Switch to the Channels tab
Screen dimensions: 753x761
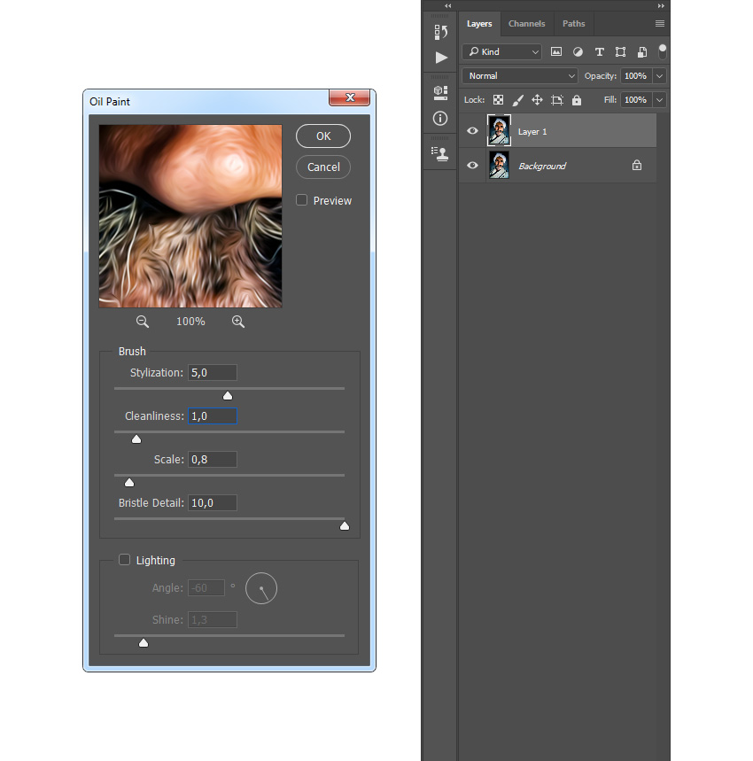pyautogui.click(x=526, y=24)
